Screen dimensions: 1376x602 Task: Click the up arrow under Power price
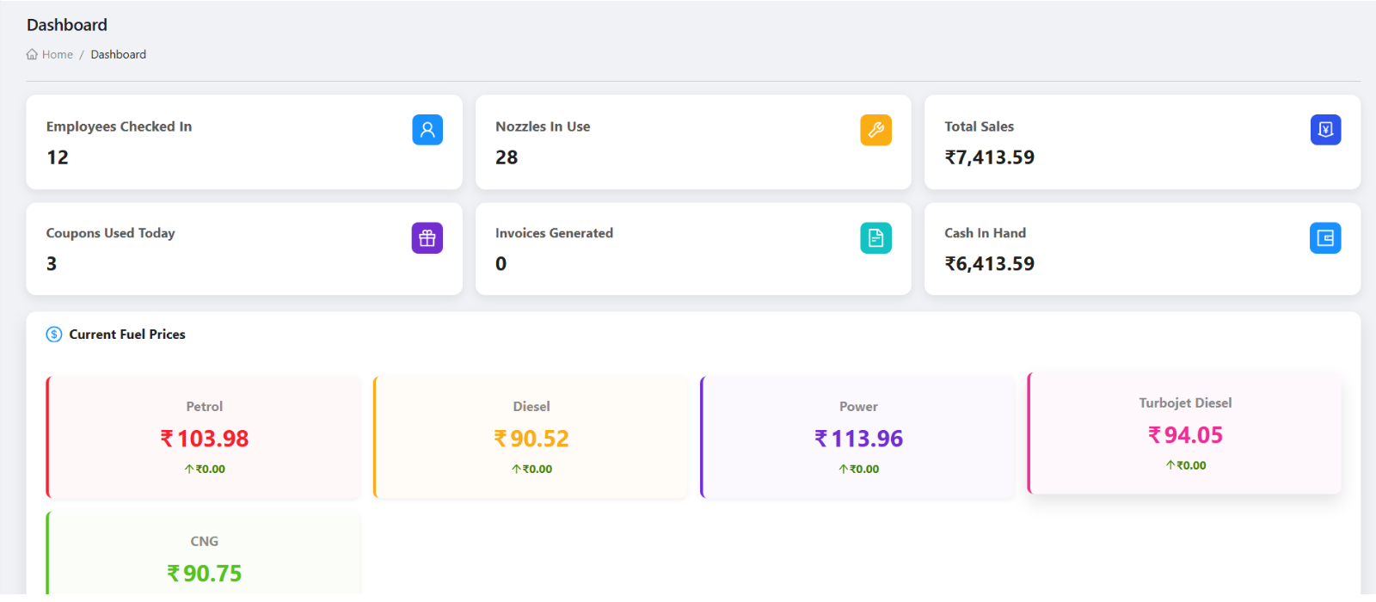pos(844,470)
